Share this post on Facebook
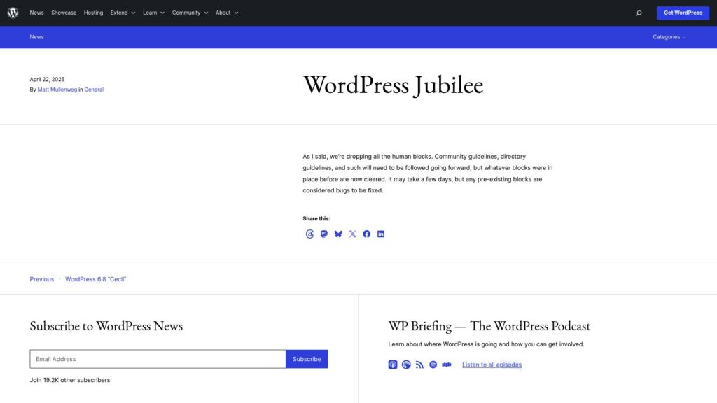Image resolution: width=717 pixels, height=403 pixels. pyautogui.click(x=366, y=234)
